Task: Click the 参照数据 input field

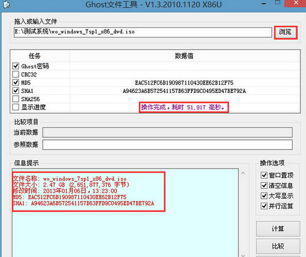Action: point(167,144)
